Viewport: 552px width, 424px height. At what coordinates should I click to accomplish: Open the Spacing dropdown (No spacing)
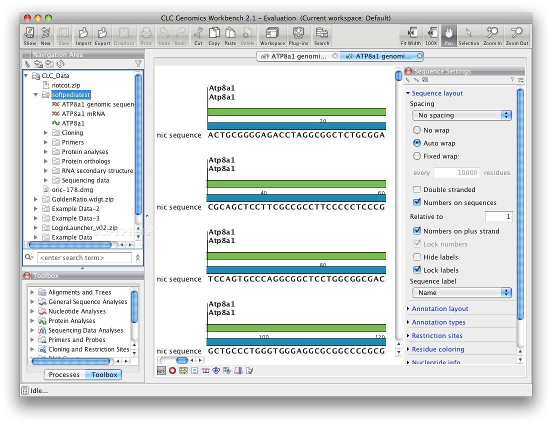[x=462, y=115]
